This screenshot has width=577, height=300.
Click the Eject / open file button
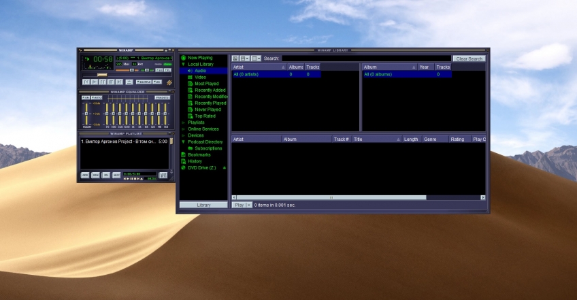pyautogui.click(x=129, y=82)
